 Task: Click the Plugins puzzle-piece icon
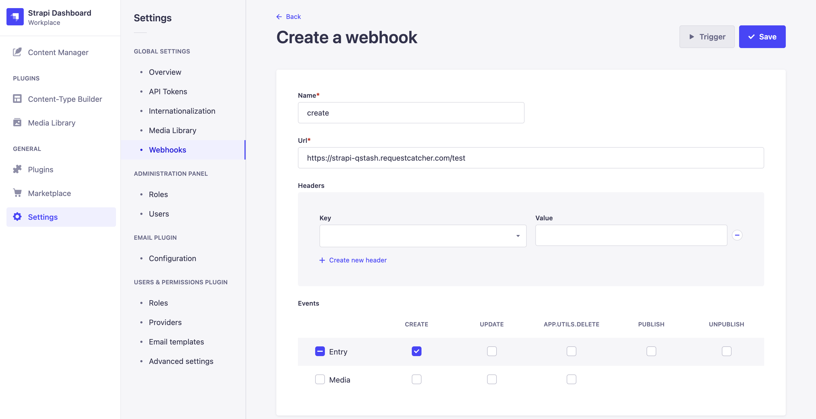tap(17, 169)
